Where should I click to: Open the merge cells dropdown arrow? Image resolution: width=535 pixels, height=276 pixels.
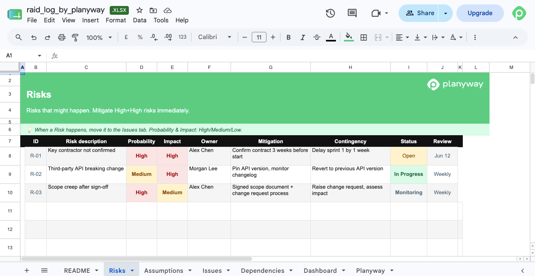pyautogui.click(x=387, y=37)
